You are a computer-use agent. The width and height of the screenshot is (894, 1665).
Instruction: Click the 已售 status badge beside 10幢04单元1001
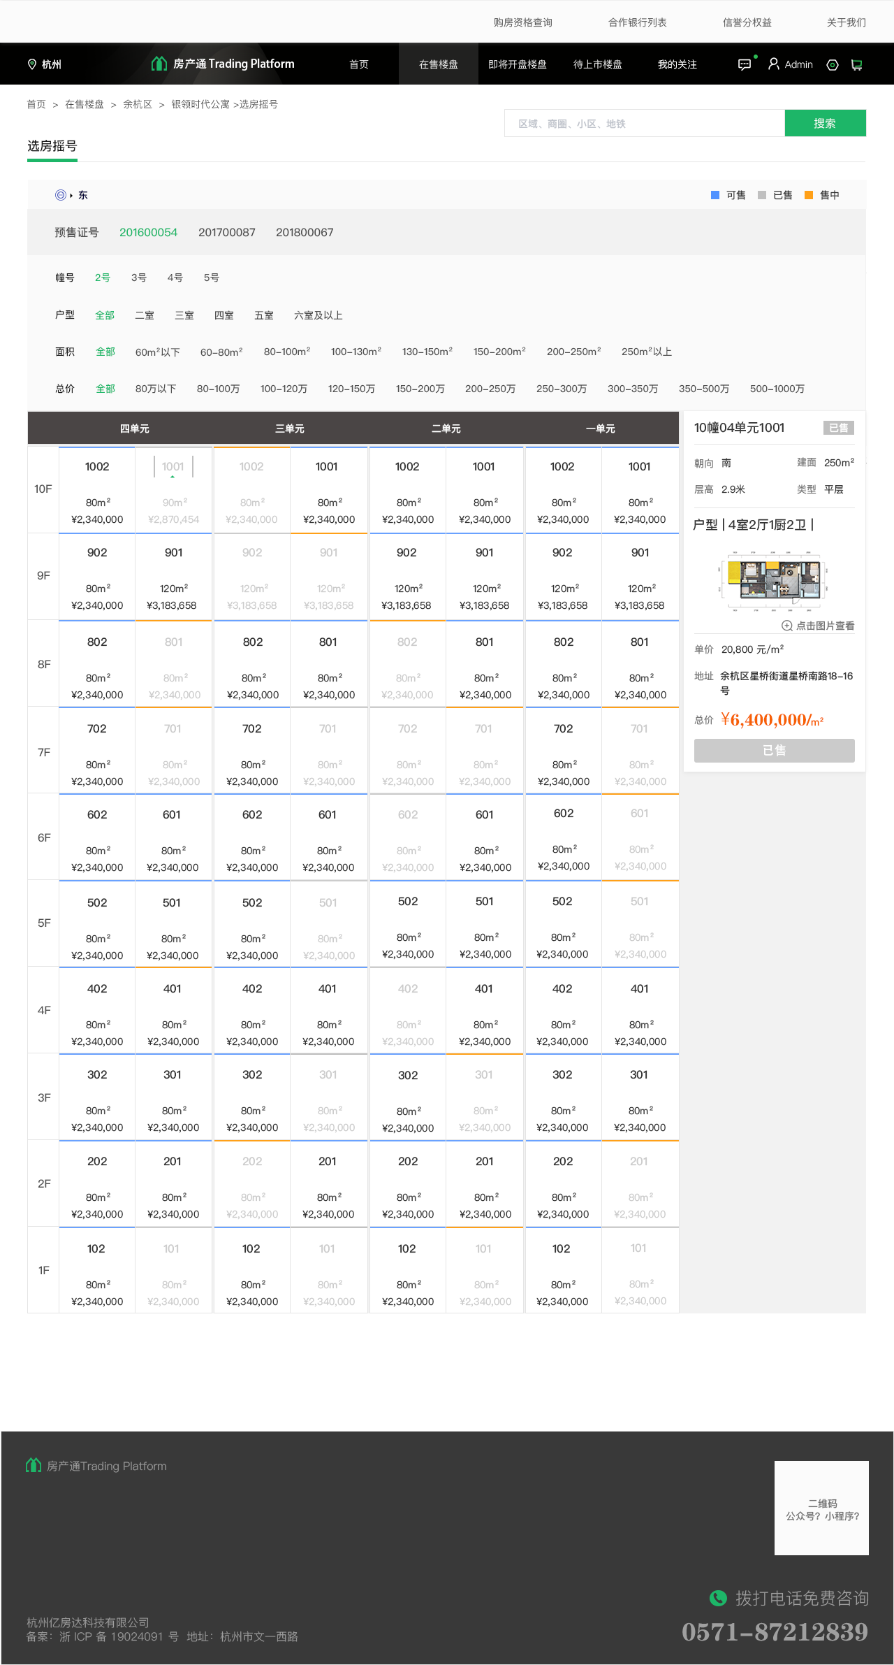(839, 428)
